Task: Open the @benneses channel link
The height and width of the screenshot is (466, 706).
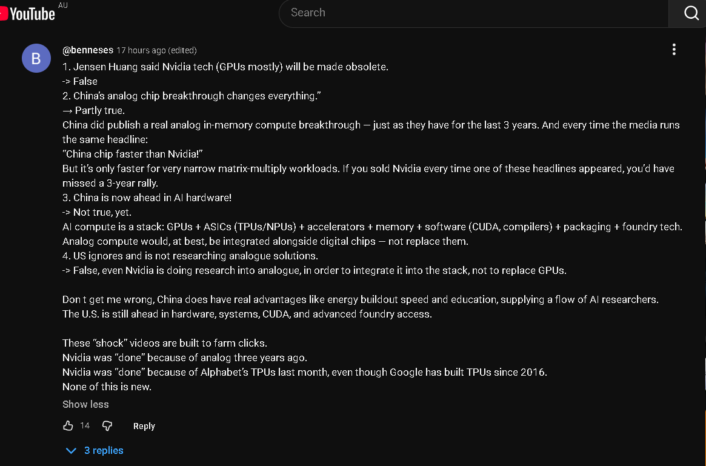Action: pos(88,50)
